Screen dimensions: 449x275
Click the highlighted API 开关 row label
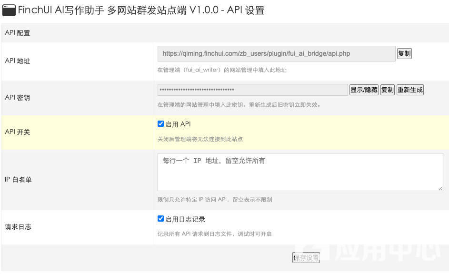pos(18,132)
